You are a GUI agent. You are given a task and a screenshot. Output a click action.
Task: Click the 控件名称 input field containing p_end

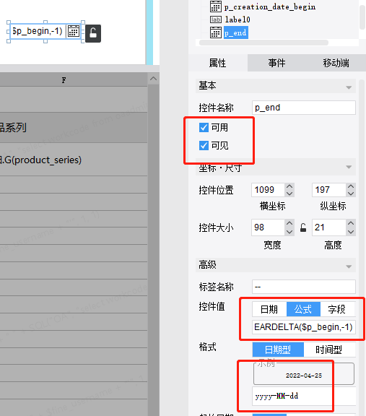click(304, 108)
